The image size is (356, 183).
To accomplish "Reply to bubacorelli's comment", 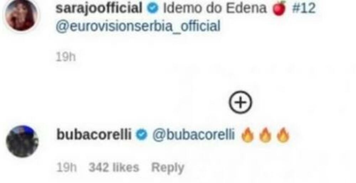I will 168,168.
